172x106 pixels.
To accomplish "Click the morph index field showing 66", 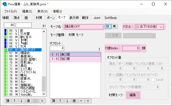I will pos(9,25).
